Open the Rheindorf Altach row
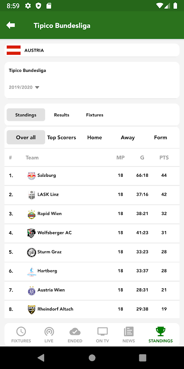The image size is (184, 369). [x=92, y=309]
